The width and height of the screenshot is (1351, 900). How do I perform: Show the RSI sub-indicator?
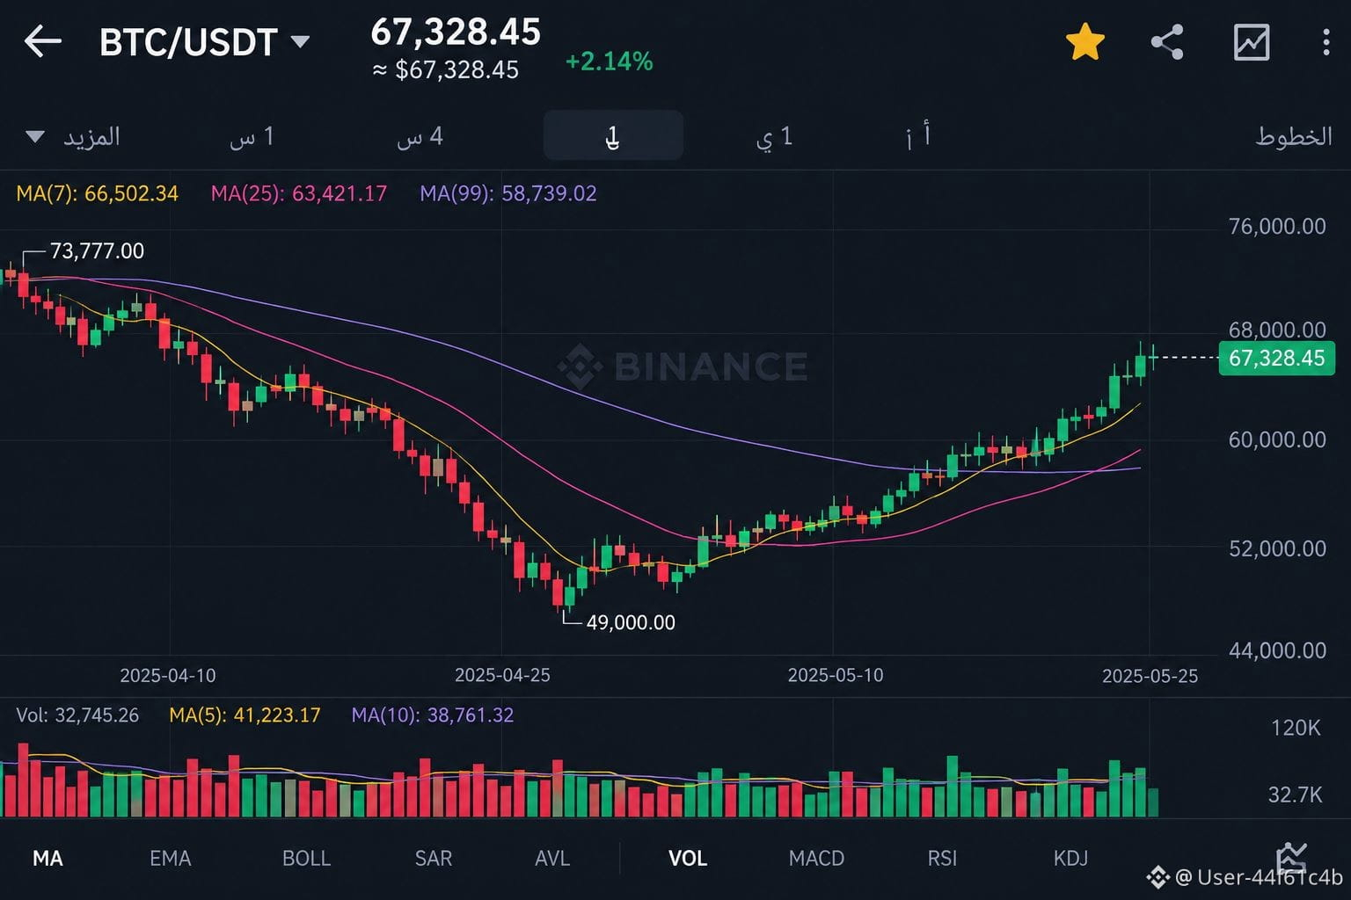pyautogui.click(x=942, y=858)
